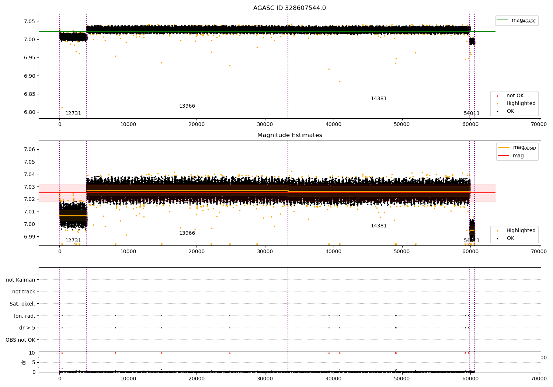Click the 'Ion. rad.' flag row label
Viewport: 553px width, 387px height.
25,316
